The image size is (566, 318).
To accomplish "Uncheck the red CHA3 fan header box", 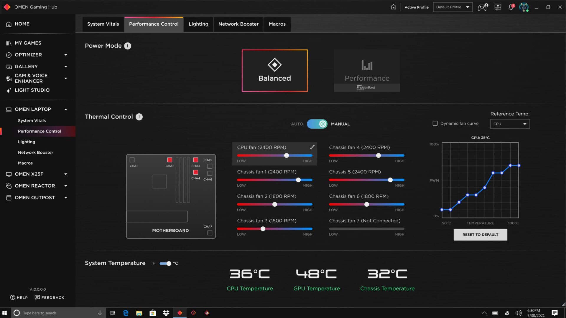I will (196, 160).
